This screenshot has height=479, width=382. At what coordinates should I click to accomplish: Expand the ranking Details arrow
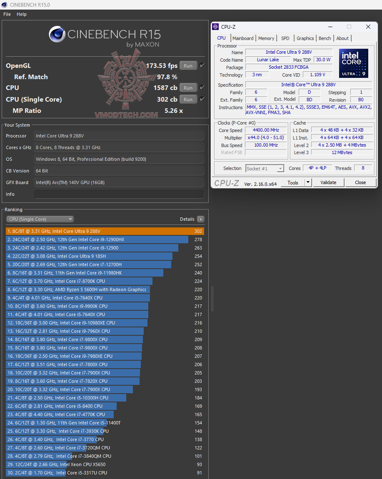pos(201,219)
